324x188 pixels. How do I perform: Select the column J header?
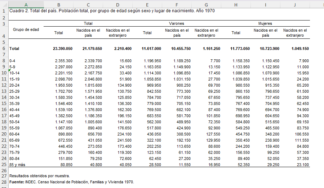(295, 4)
